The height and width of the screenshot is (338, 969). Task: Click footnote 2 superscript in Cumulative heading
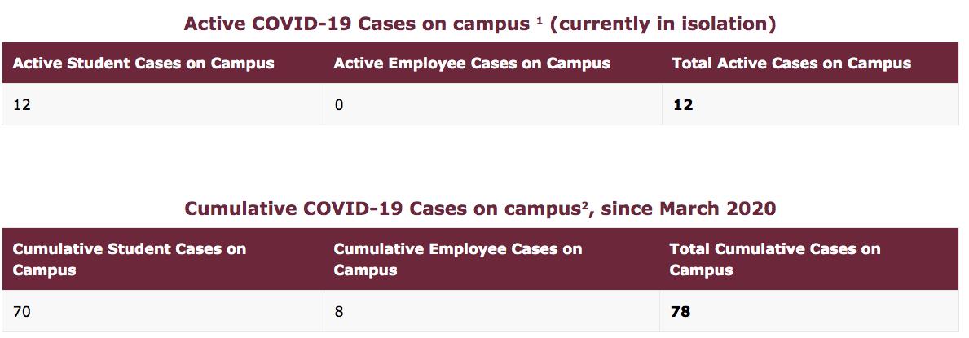coord(584,205)
